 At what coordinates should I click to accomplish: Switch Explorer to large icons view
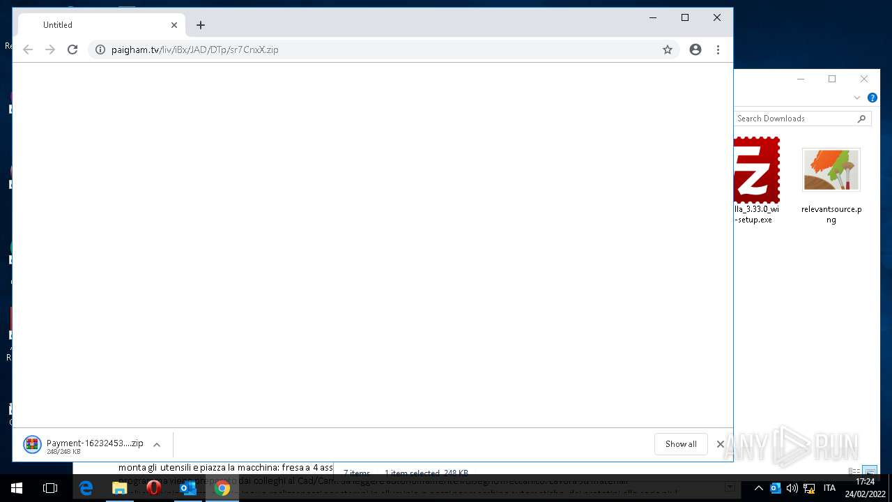tap(869, 472)
